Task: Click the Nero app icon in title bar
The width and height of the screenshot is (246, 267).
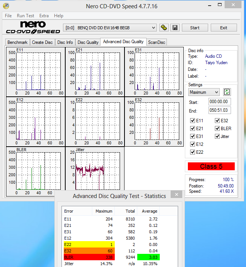Action: 6,6
